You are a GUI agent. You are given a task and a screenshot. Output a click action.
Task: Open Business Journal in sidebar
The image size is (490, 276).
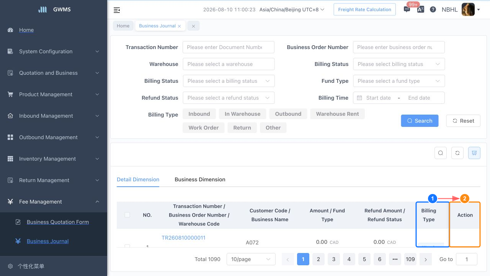point(48,241)
